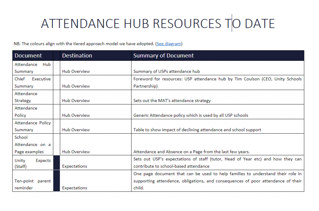Viewport: 319px width, 211px height.
Task: Click 'Table to show impact of declining attendance'
Action: [x=197, y=130]
